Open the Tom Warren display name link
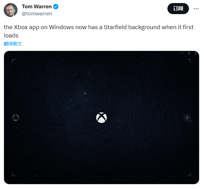 point(37,6)
